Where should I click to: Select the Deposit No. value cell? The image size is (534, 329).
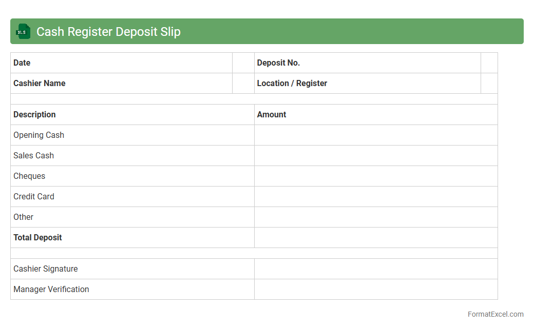[489, 63]
